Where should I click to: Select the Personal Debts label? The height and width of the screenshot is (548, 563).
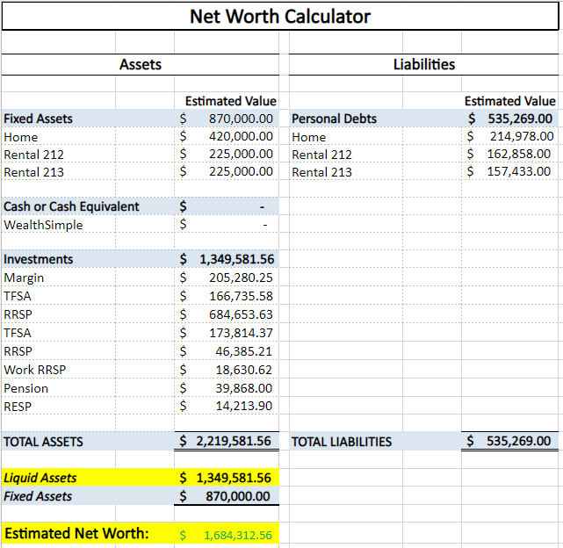pos(334,119)
